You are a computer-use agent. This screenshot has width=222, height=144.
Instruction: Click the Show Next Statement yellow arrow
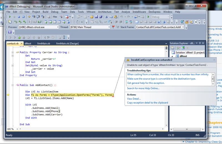(x=29, y=17)
